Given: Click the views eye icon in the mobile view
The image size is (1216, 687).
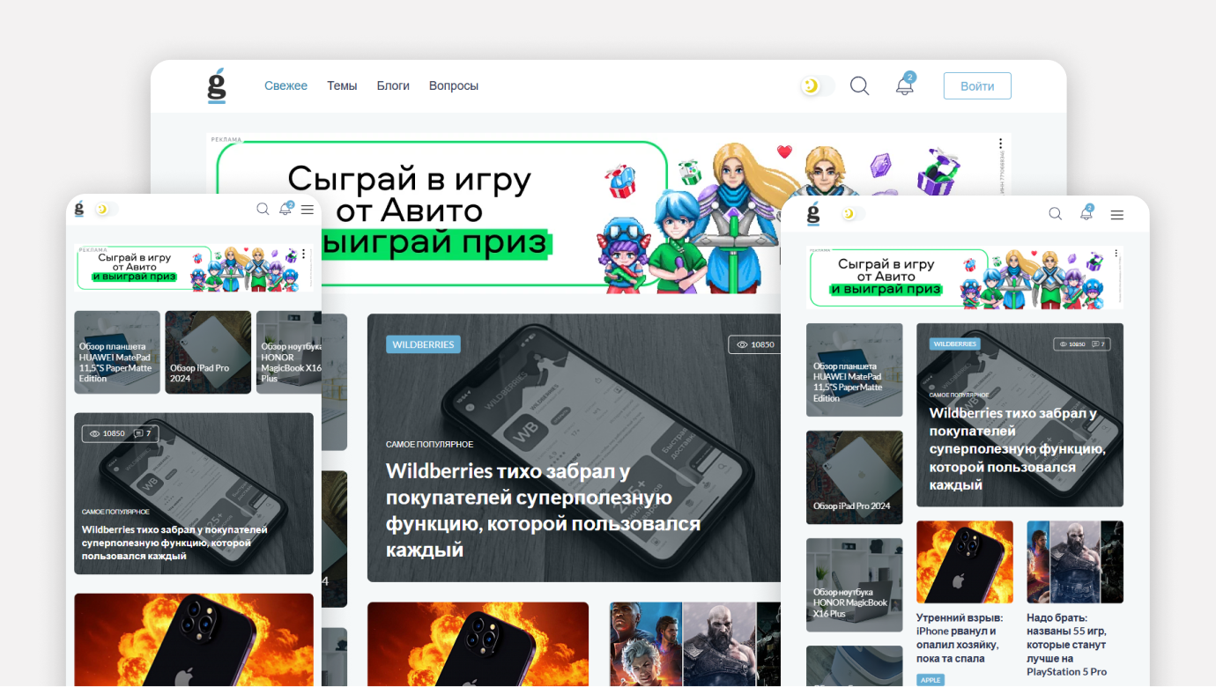Looking at the screenshot, I should [95, 433].
